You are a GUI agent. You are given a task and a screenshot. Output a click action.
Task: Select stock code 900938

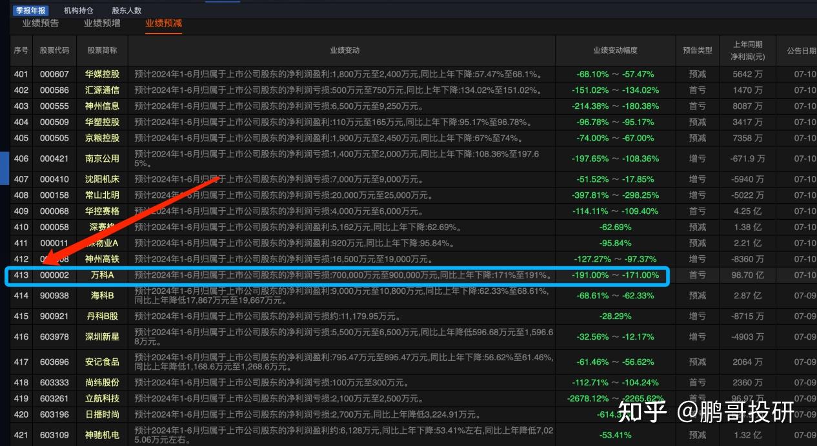tap(54, 296)
